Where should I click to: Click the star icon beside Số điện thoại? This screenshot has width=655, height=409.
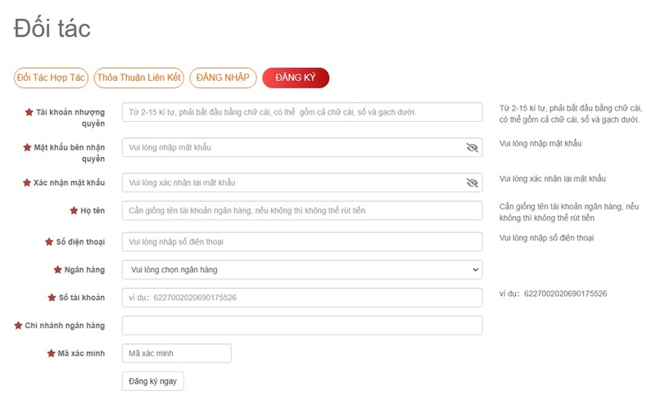tap(49, 241)
